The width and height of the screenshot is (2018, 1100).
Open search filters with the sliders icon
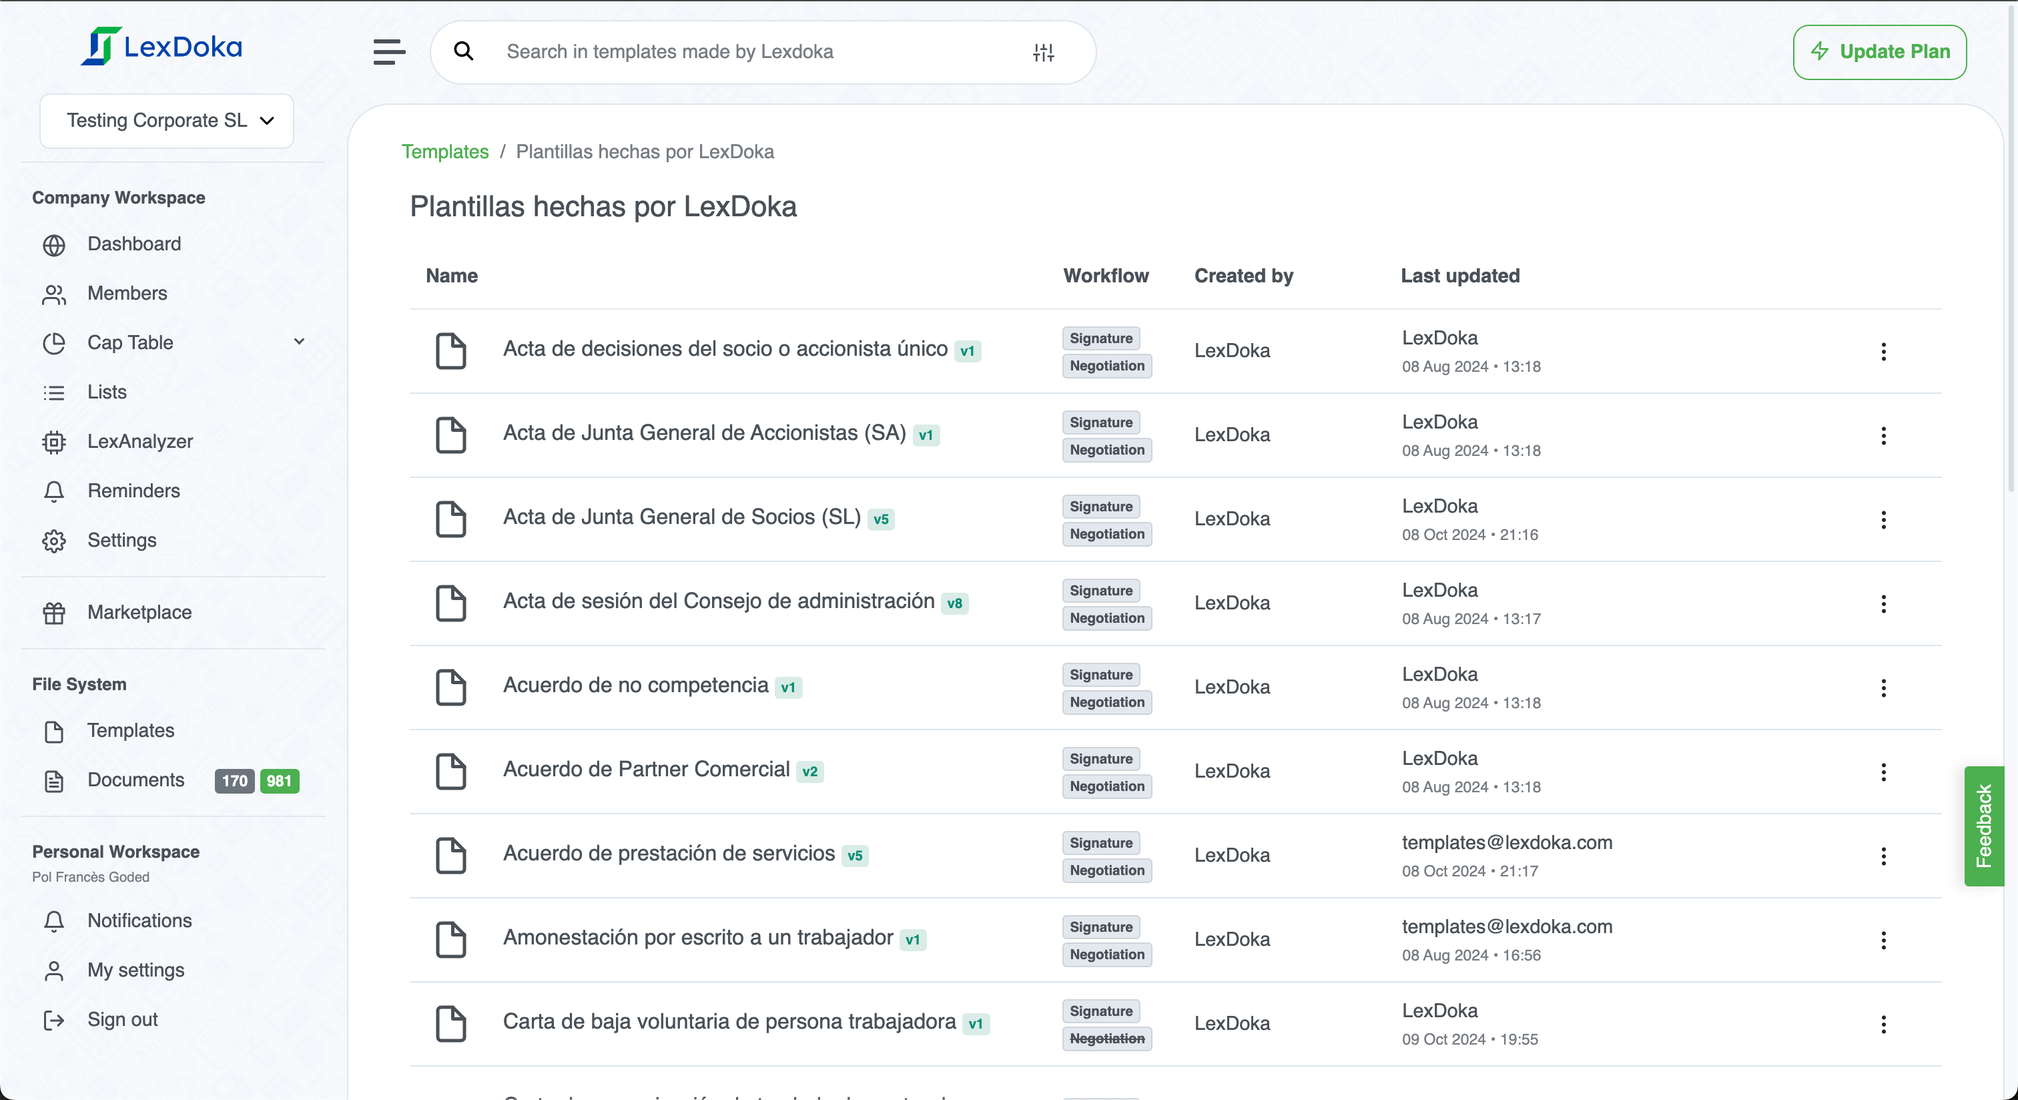coord(1042,51)
